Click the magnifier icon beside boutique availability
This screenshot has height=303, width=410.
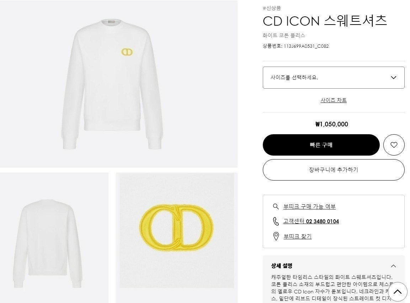click(x=276, y=207)
